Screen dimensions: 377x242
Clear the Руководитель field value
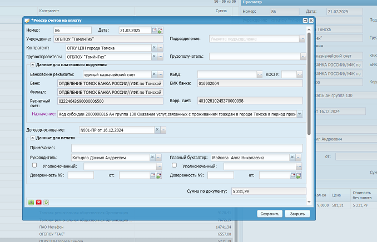pyautogui.click(x=152, y=157)
